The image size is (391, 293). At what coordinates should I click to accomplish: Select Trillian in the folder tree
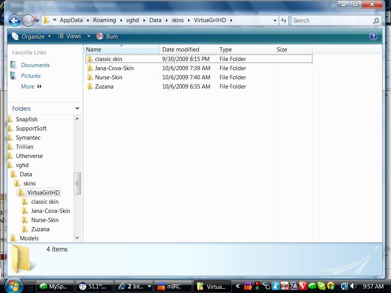tap(24, 147)
